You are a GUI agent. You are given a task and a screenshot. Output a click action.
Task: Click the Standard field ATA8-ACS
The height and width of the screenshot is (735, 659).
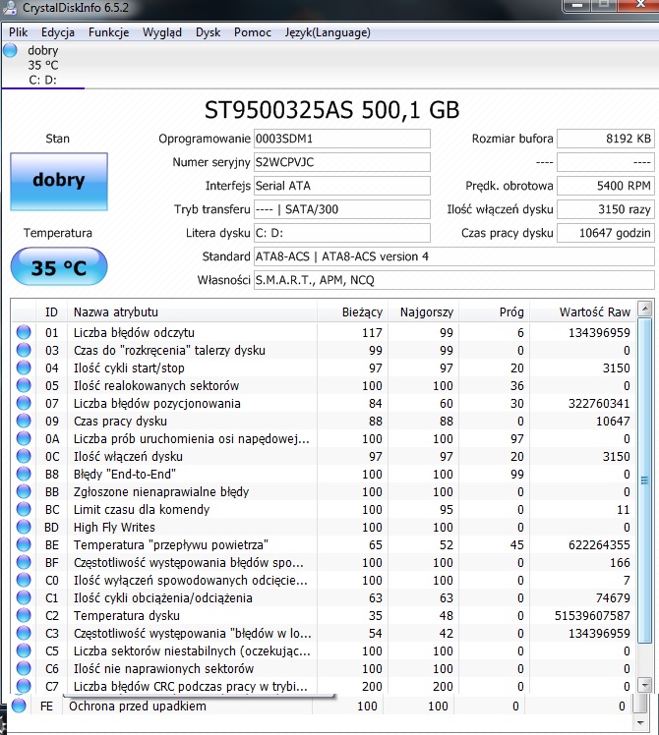(453, 256)
